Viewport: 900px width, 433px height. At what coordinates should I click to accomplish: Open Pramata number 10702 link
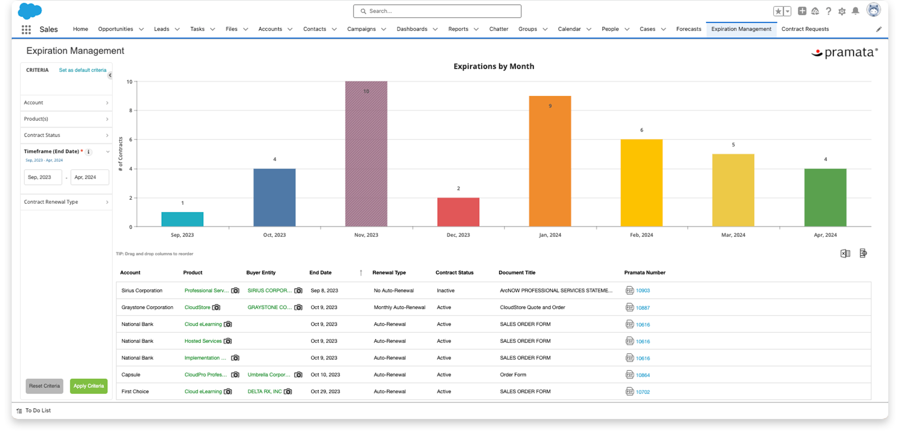(643, 392)
